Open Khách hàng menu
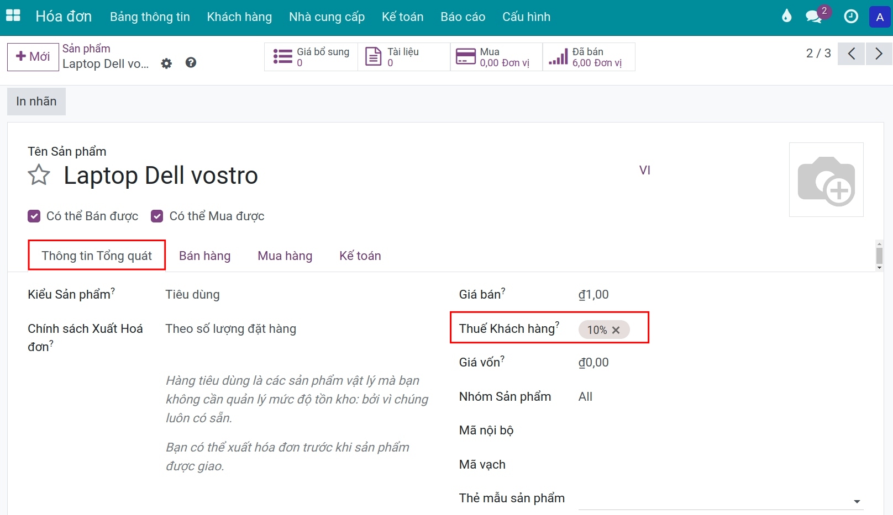 [239, 17]
